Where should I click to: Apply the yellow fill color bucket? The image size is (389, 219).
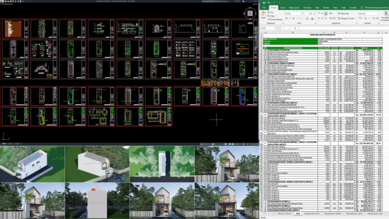pos(307,18)
